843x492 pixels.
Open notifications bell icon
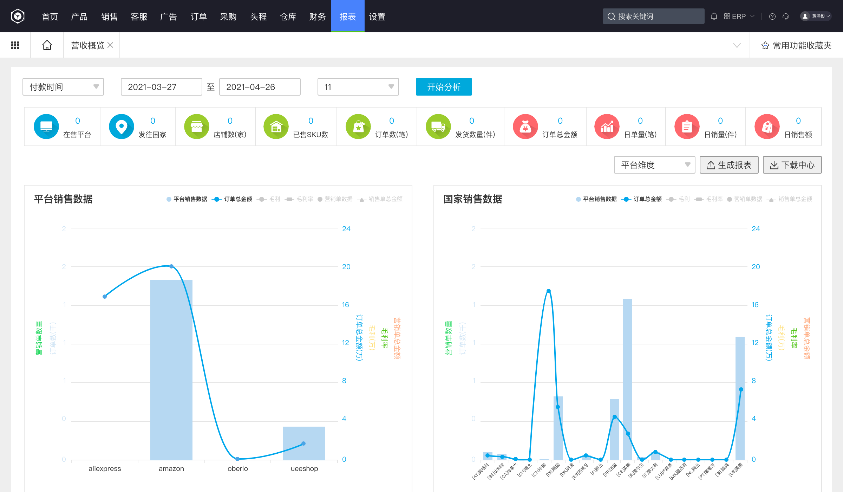(714, 17)
